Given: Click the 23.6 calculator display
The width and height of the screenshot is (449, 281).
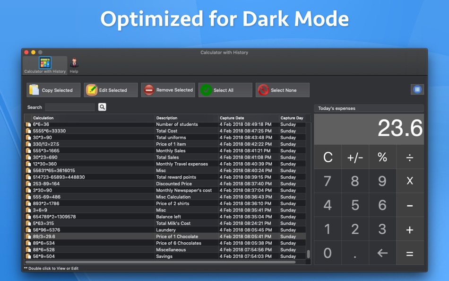Looking at the screenshot, I should click(x=369, y=129).
